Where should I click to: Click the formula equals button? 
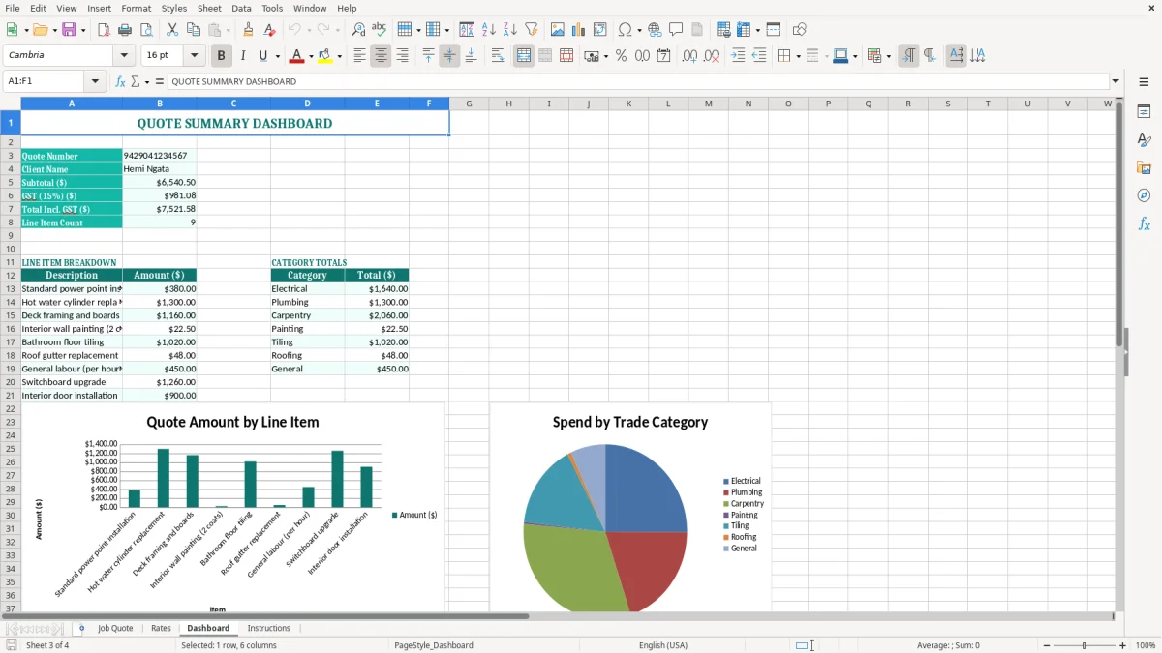tap(160, 81)
